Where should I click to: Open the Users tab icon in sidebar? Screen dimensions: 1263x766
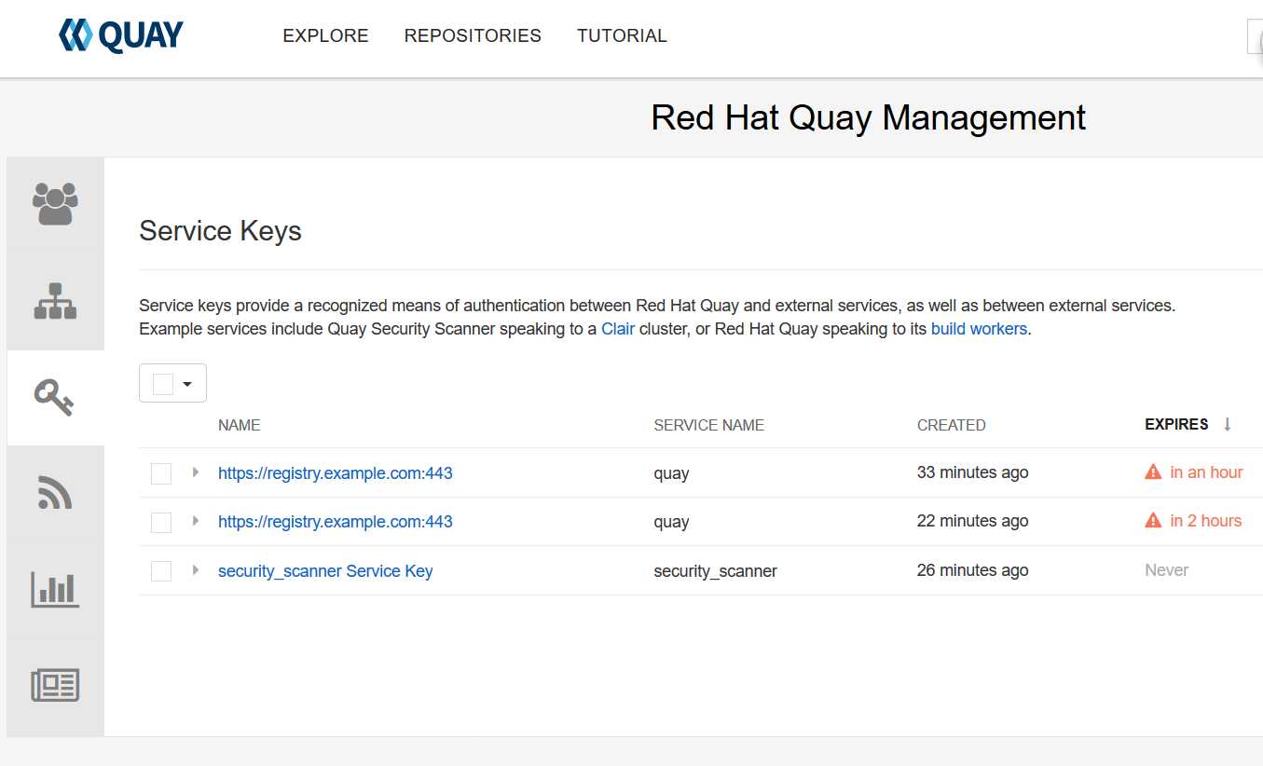[55, 204]
